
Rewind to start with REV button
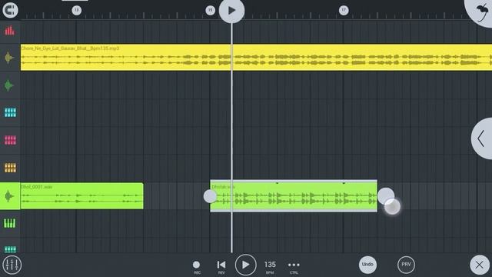pyautogui.click(x=221, y=267)
